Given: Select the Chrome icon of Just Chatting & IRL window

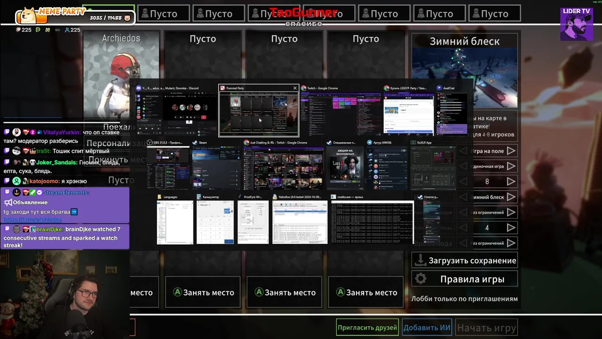Looking at the screenshot, I should coord(246,143).
